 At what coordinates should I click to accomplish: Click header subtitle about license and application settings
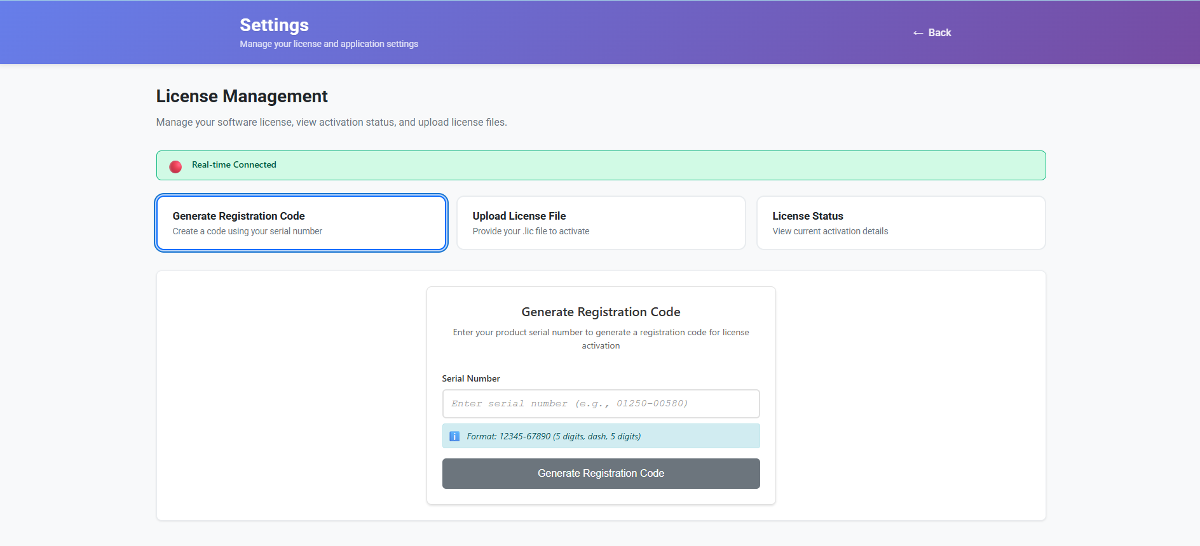(x=329, y=44)
